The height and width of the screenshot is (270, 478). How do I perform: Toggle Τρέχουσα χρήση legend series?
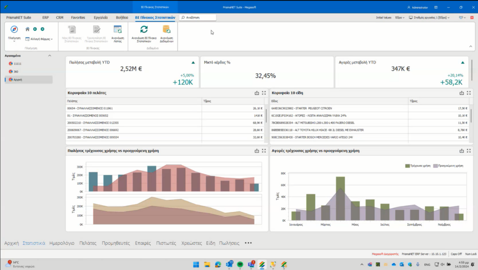click(x=418, y=166)
